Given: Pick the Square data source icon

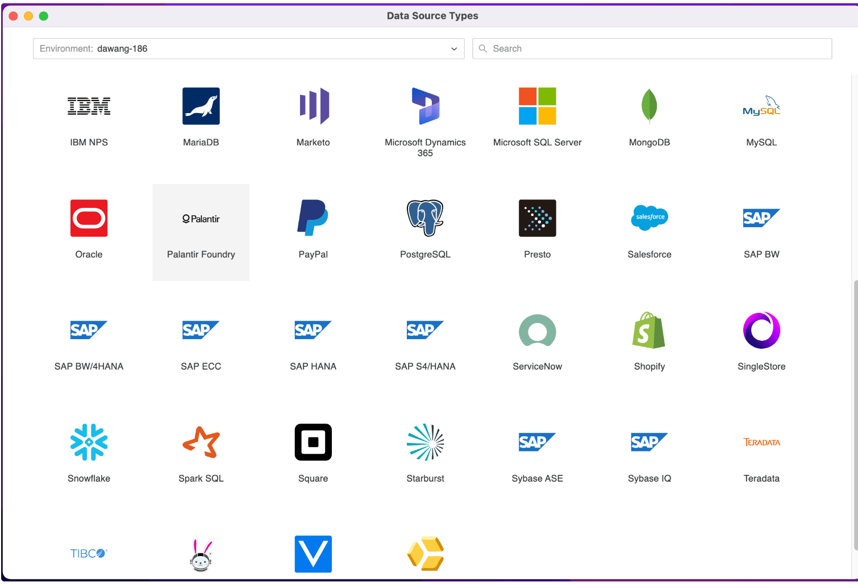Looking at the screenshot, I should [x=313, y=442].
